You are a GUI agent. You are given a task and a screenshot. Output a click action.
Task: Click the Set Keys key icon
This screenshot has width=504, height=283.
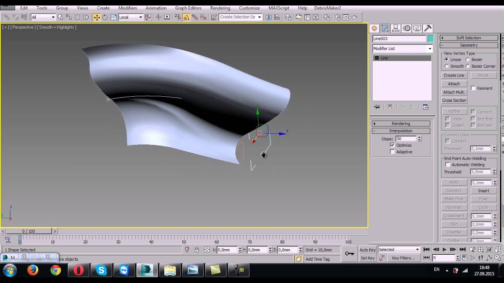[349, 254]
